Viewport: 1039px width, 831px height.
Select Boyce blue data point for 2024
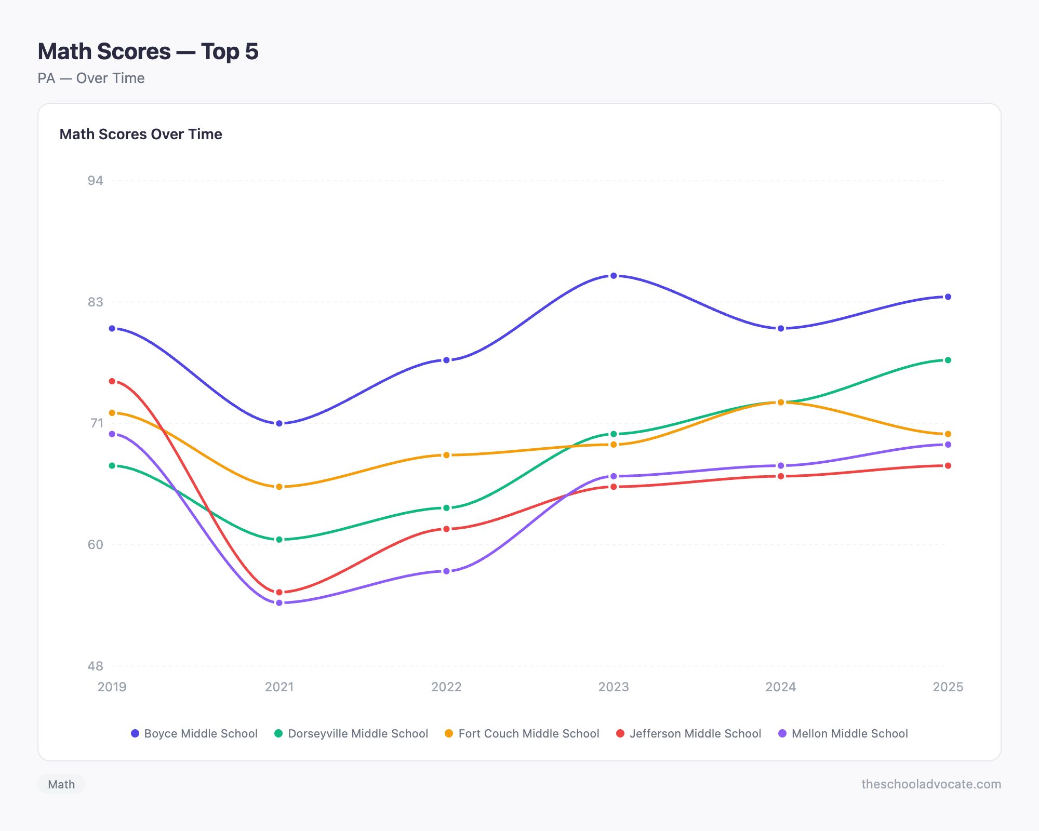(x=781, y=328)
